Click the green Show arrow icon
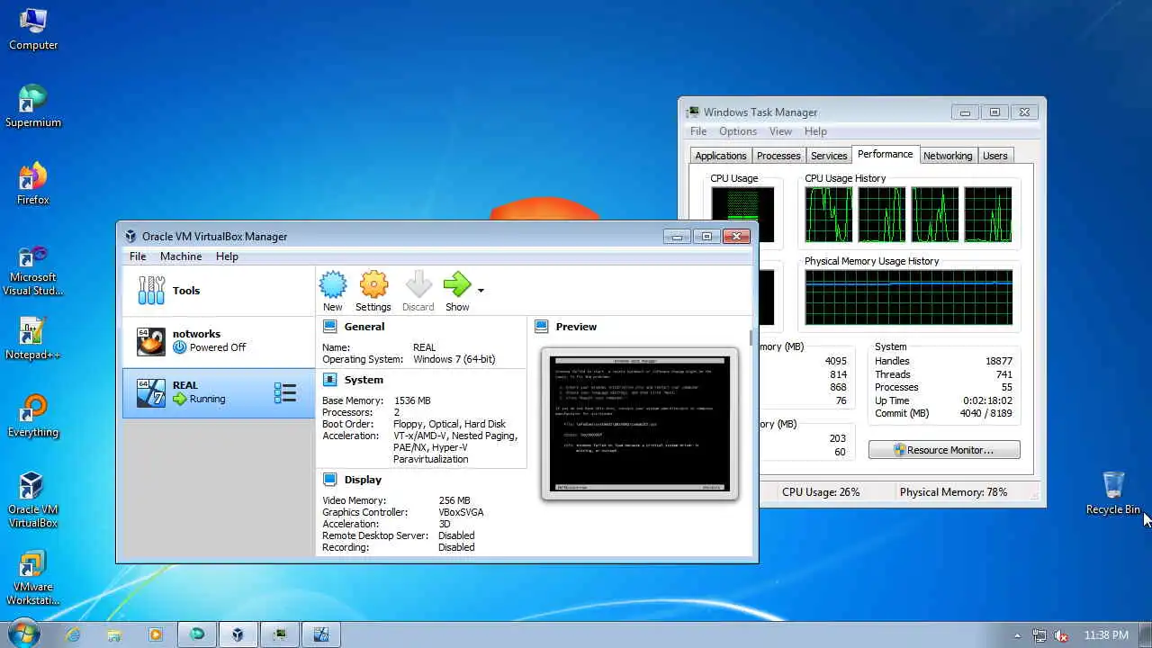 pyautogui.click(x=457, y=285)
